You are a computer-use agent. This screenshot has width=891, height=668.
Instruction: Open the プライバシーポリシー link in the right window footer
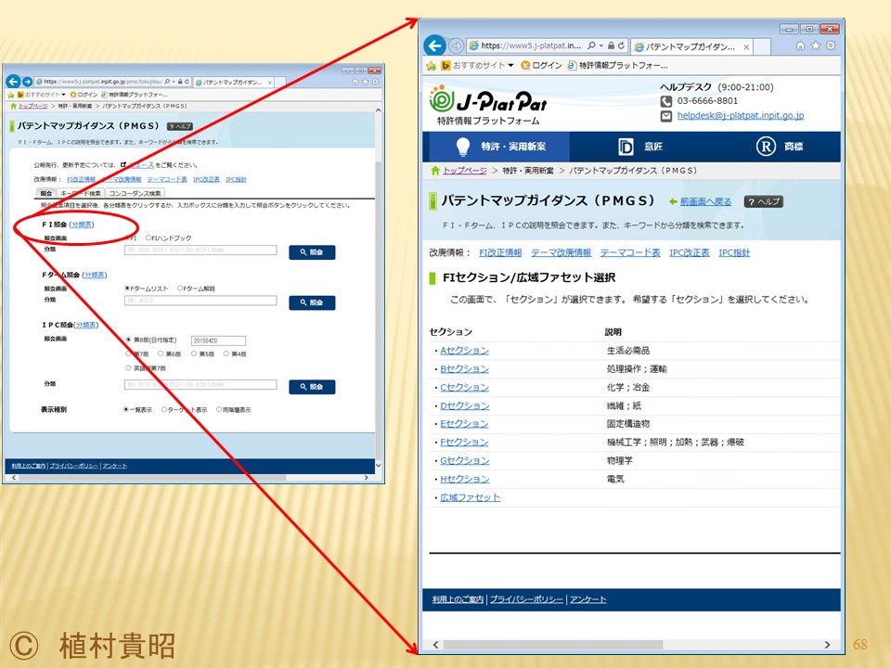coord(526,599)
